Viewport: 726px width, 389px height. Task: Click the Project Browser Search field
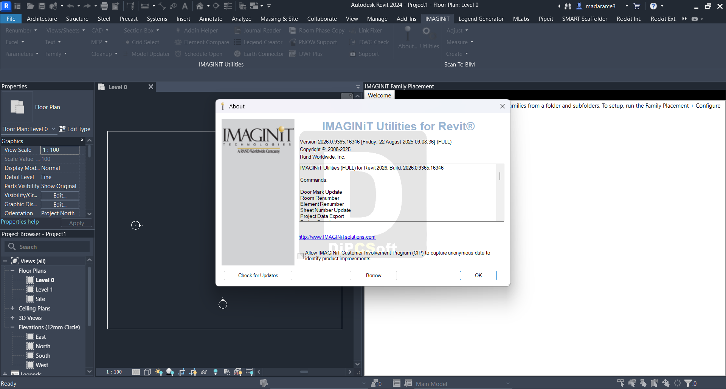pyautogui.click(x=47, y=247)
